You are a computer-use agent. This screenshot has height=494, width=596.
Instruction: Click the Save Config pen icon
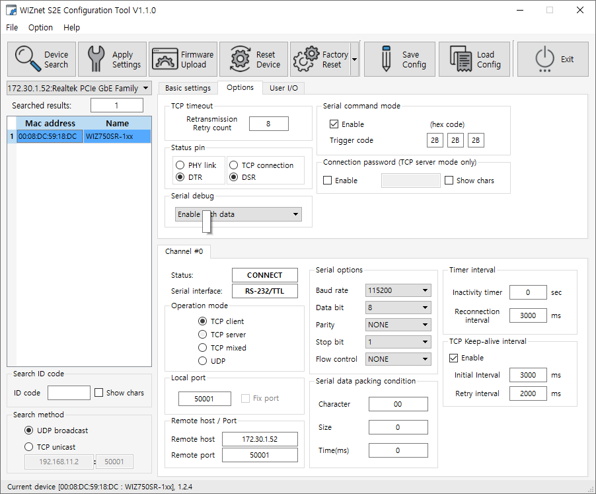click(386, 59)
